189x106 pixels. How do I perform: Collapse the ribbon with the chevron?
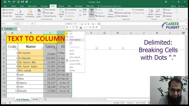click(x=186, y=19)
